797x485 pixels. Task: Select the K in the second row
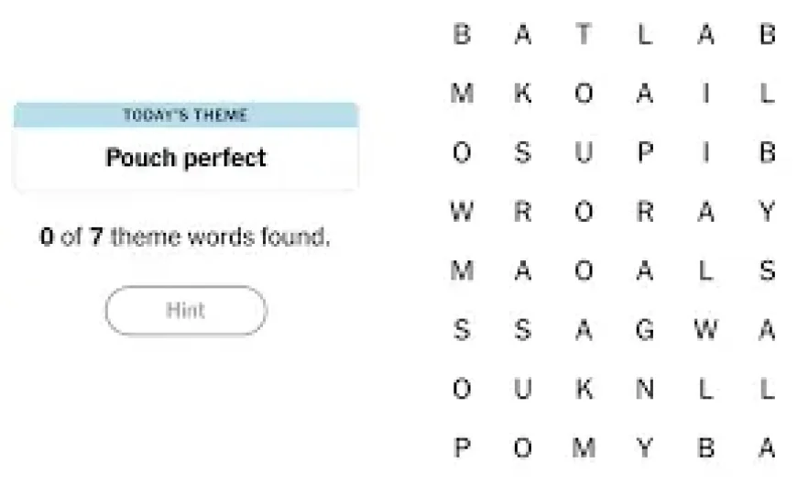point(523,94)
